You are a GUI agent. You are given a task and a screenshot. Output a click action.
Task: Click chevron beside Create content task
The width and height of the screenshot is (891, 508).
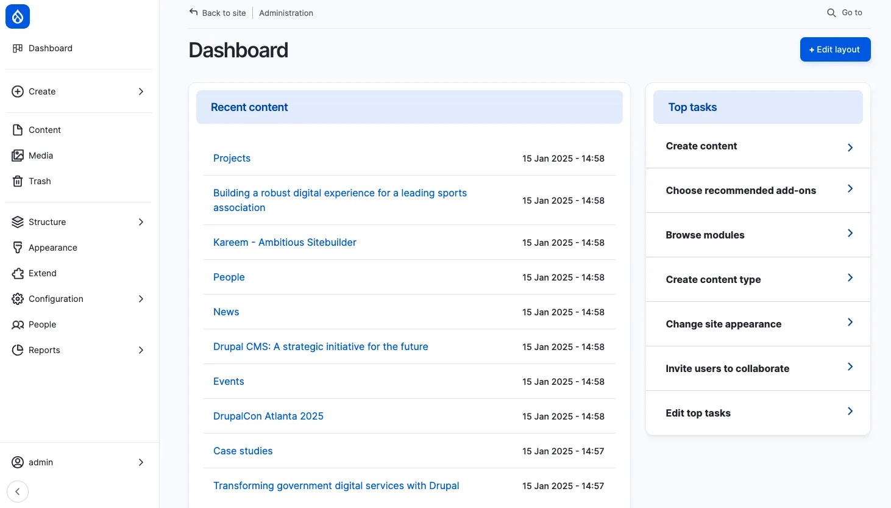pyautogui.click(x=850, y=148)
